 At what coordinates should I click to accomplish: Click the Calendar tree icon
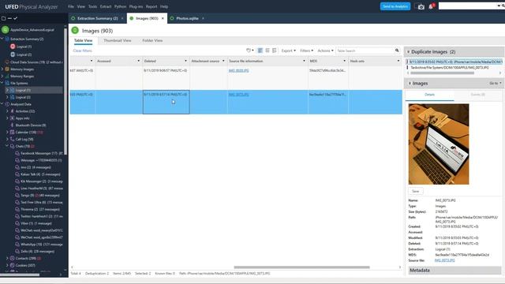(x=13, y=132)
